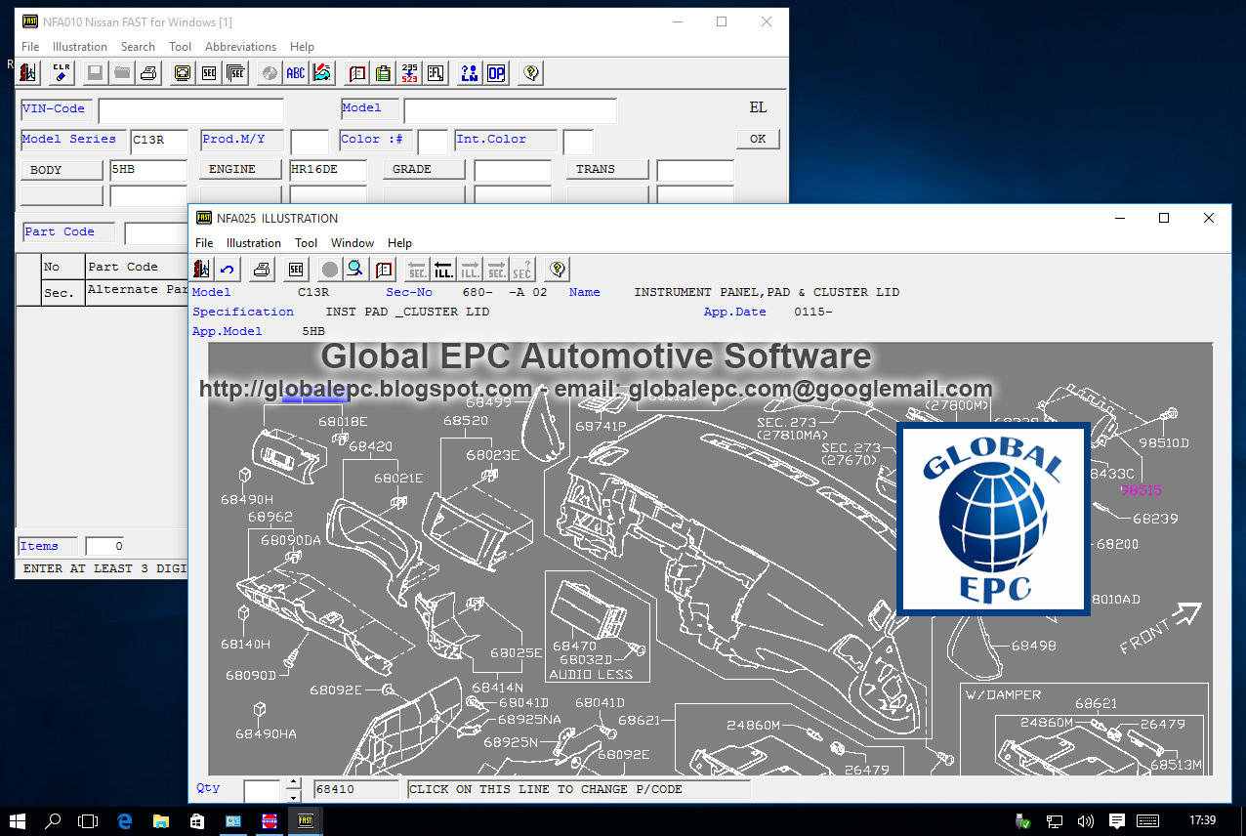The width and height of the screenshot is (1246, 836).
Task: Click the TRANS button
Action: pos(607,170)
